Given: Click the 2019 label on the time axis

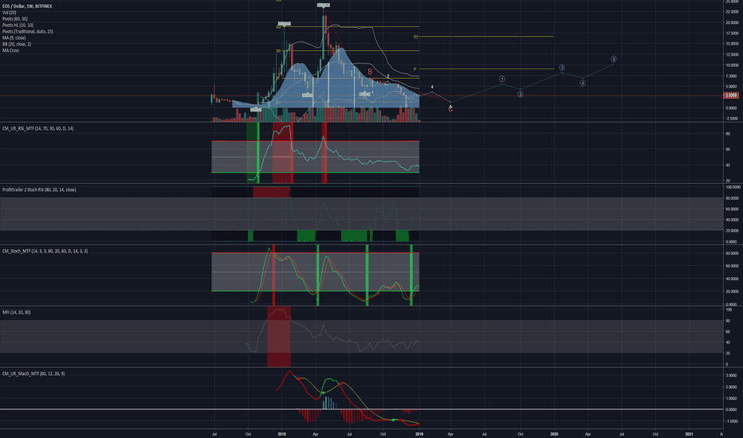Looking at the screenshot, I should click(x=419, y=434).
